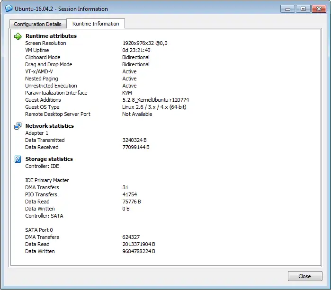Click the Active value for VT-x/AMD-V

[x=129, y=71]
